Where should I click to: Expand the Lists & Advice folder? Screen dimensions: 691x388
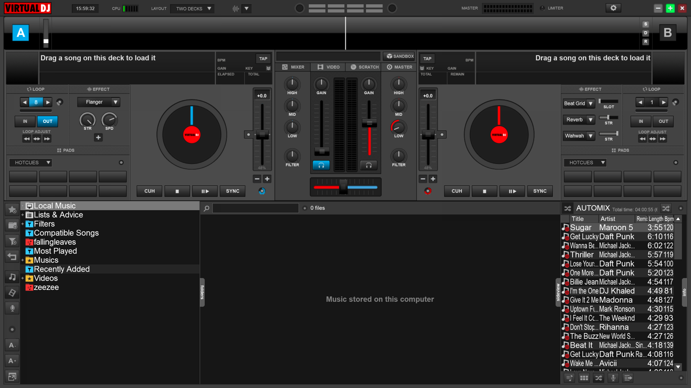pyautogui.click(x=23, y=215)
